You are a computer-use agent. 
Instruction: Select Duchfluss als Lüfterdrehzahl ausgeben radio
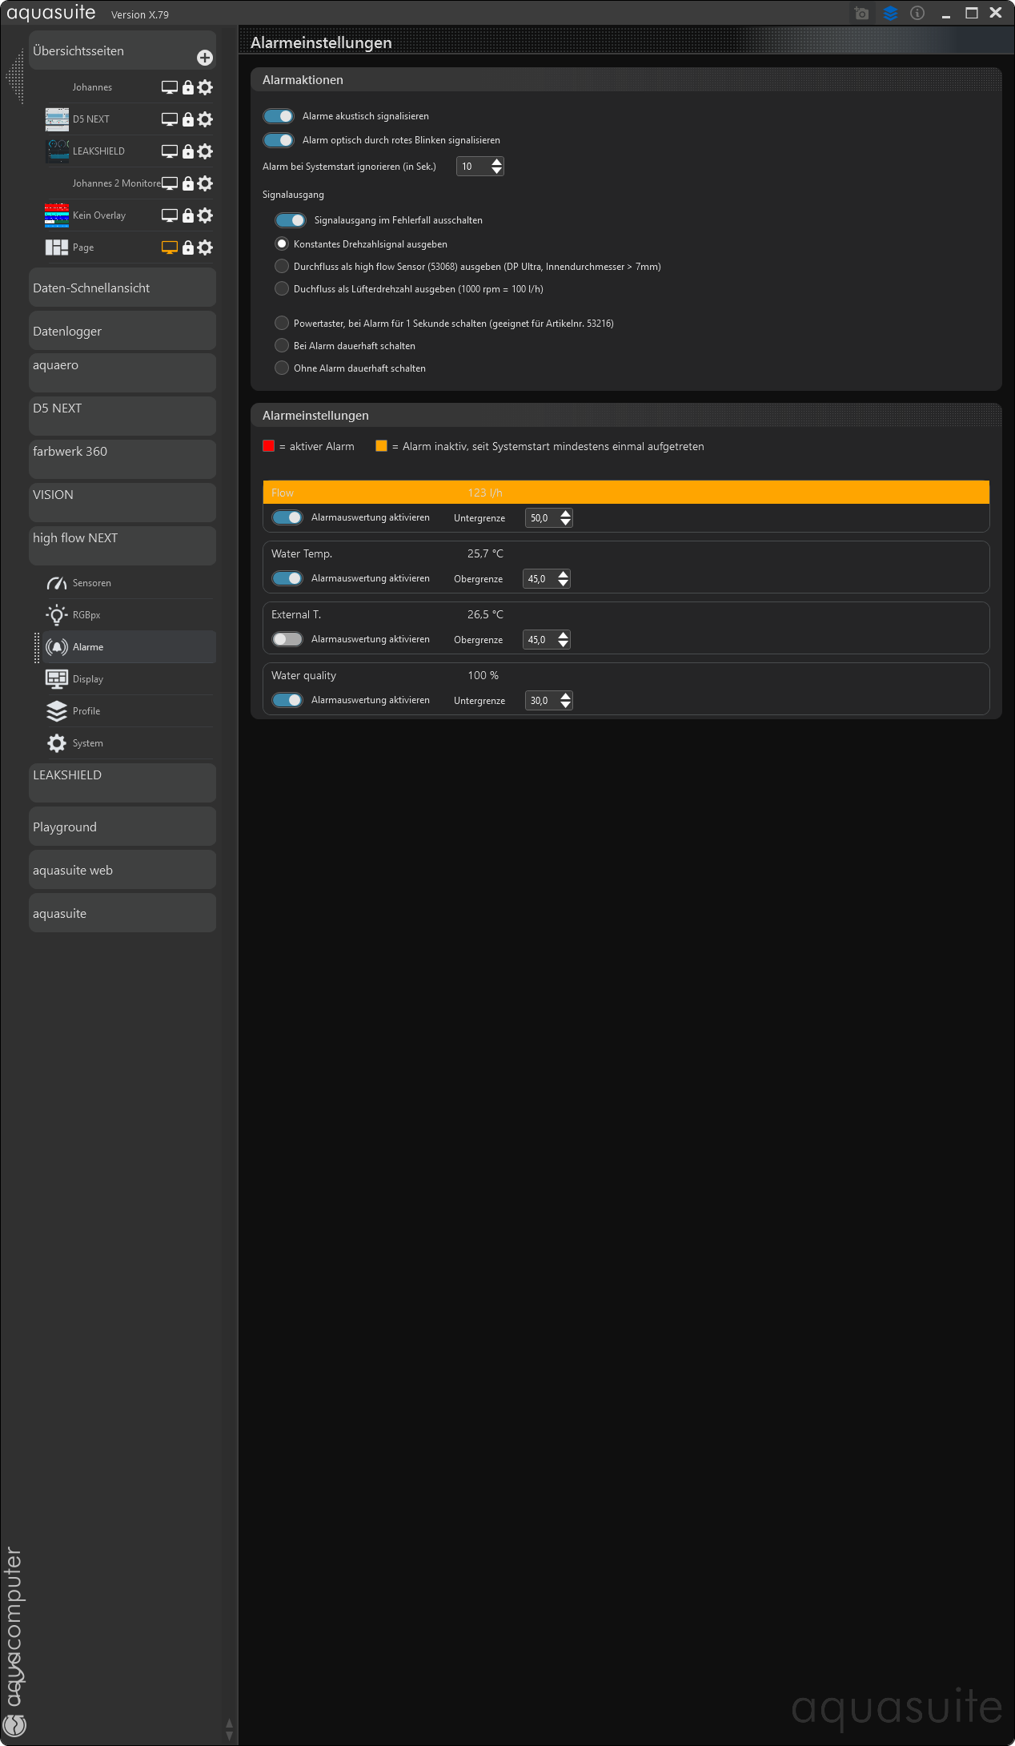click(282, 288)
